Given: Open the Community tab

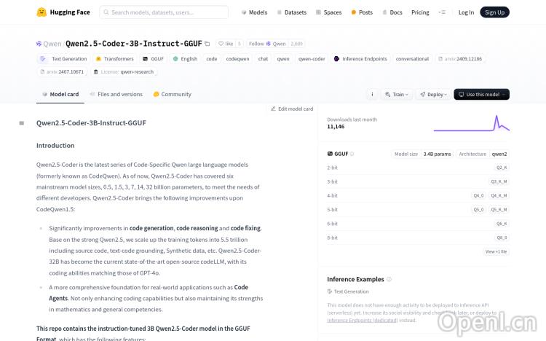Looking at the screenshot, I should pyautogui.click(x=173, y=94).
